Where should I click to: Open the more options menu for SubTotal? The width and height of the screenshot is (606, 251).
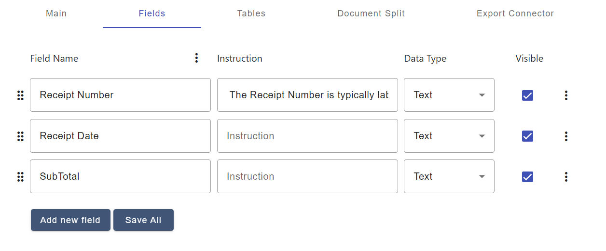(x=566, y=177)
